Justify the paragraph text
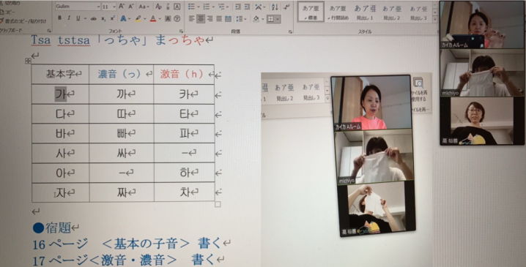This screenshot has width=526, height=267. tap(219, 19)
